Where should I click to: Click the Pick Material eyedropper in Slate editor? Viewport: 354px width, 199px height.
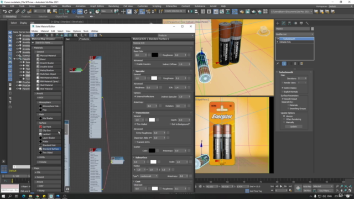[x=38, y=35]
